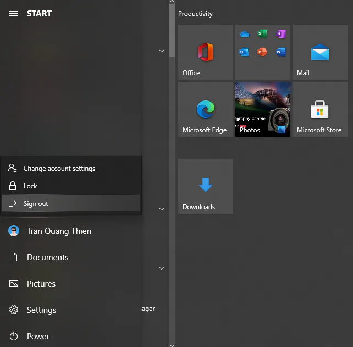Launch OneDrive from the Office folder tile
Viewport: 353px width, 347px height.
tap(245, 34)
